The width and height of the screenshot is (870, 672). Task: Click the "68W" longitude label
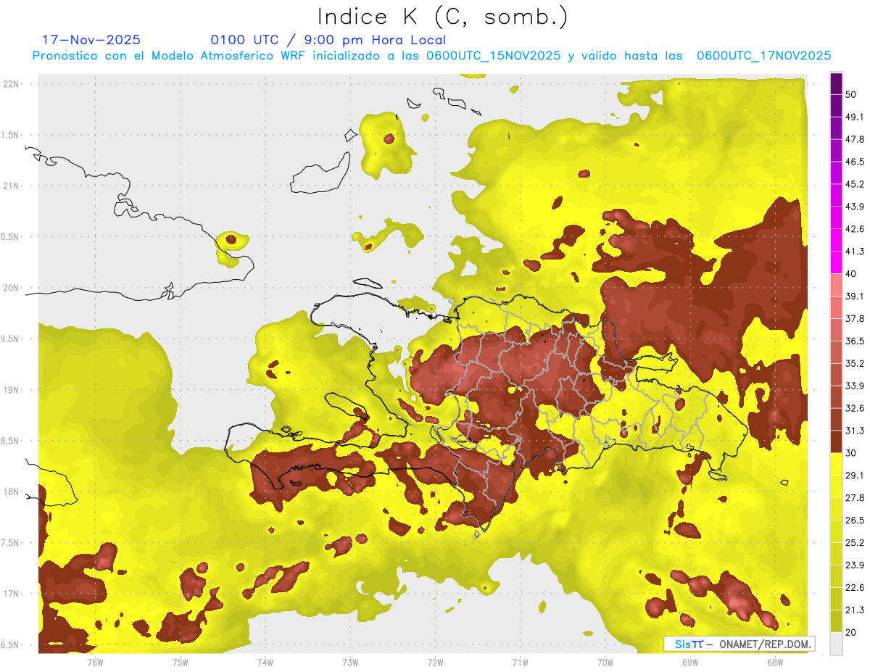(775, 663)
